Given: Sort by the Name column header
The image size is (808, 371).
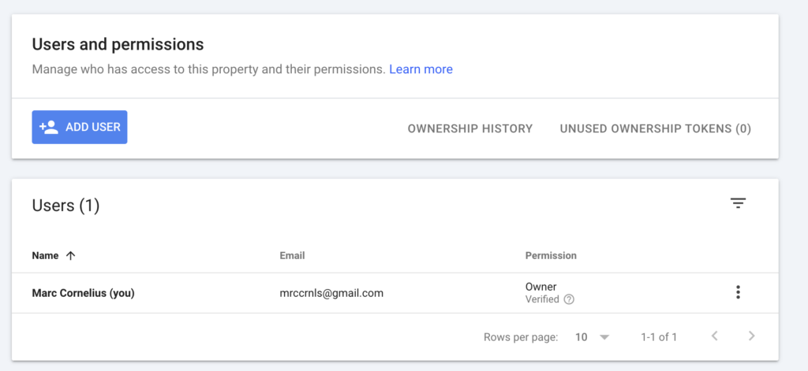Looking at the screenshot, I should point(45,255).
